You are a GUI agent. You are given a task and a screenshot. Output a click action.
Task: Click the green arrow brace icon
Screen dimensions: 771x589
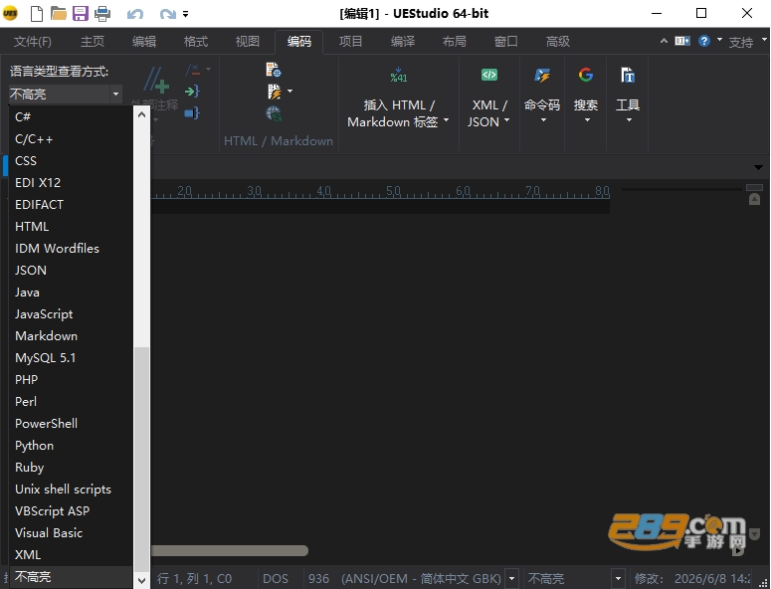[192, 91]
